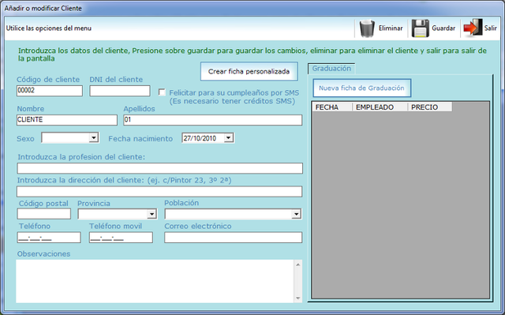
Task: Click the Código postal field
Action: click(44, 213)
